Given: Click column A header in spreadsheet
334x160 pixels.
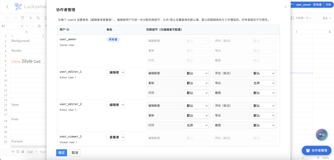Looking at the screenshot, I should point(26,32).
